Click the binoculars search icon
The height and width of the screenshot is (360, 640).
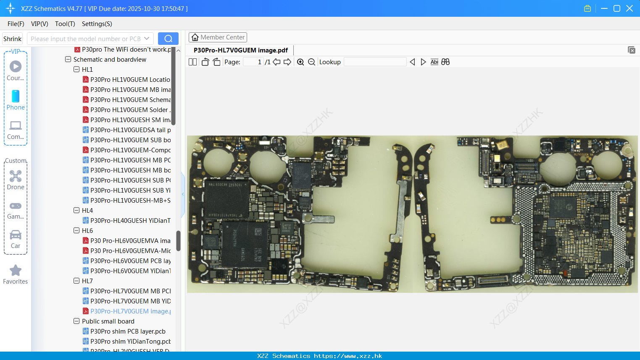[445, 62]
